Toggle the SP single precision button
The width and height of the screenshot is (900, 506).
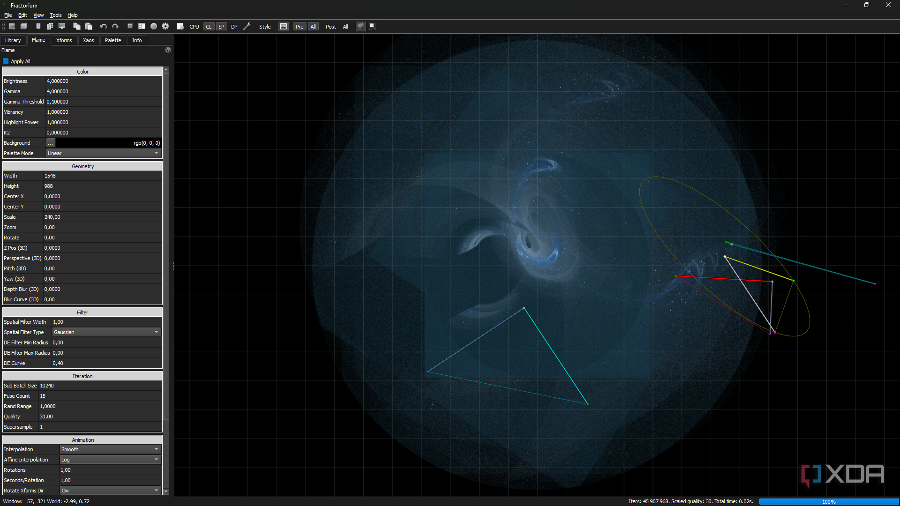coord(221,27)
